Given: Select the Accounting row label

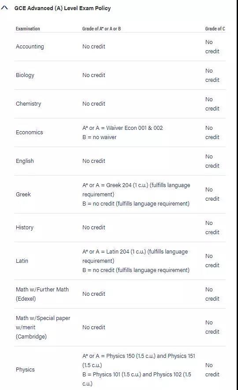Looking at the screenshot, I should (x=30, y=47).
